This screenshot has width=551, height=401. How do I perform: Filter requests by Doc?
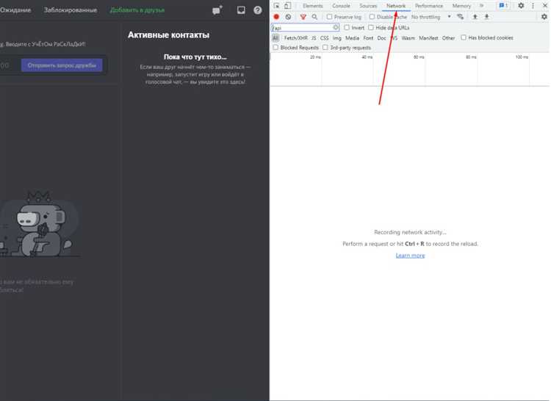[x=381, y=38]
